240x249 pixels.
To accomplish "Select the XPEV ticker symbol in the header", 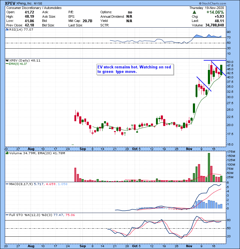I will pyautogui.click(x=10, y=3).
